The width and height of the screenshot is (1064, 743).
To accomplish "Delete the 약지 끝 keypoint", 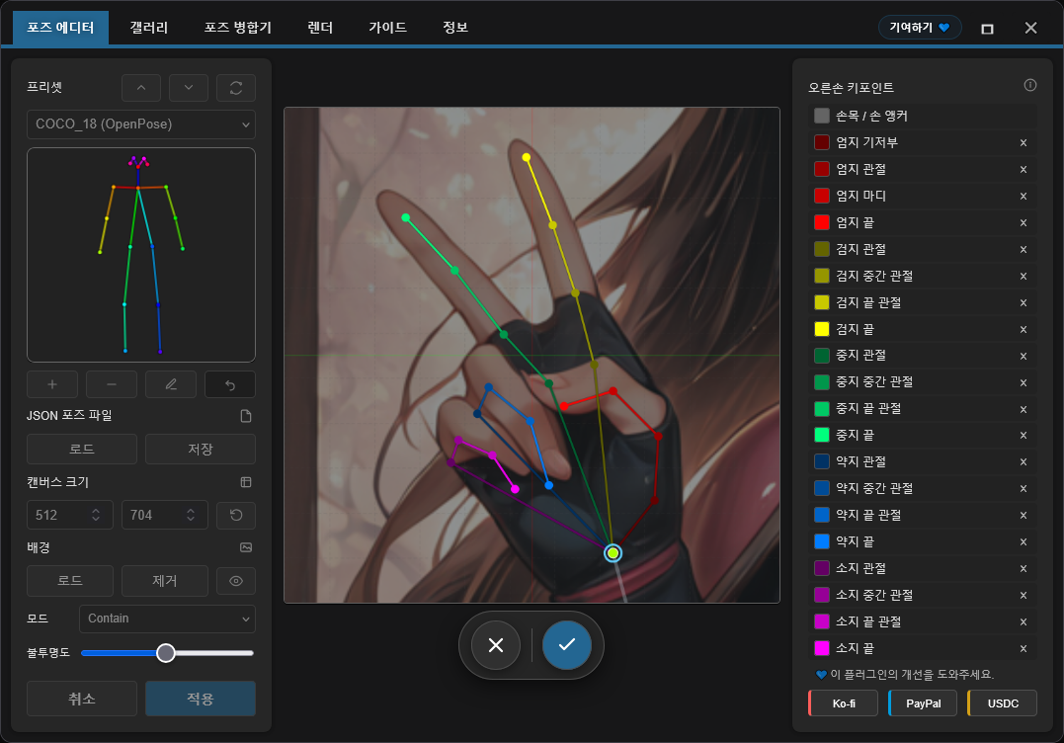I will coord(1023,542).
